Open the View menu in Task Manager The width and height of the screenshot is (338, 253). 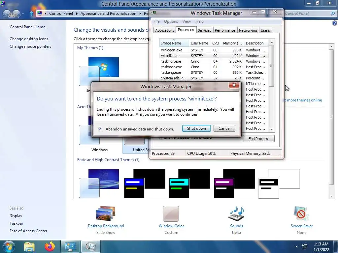coord(186,21)
